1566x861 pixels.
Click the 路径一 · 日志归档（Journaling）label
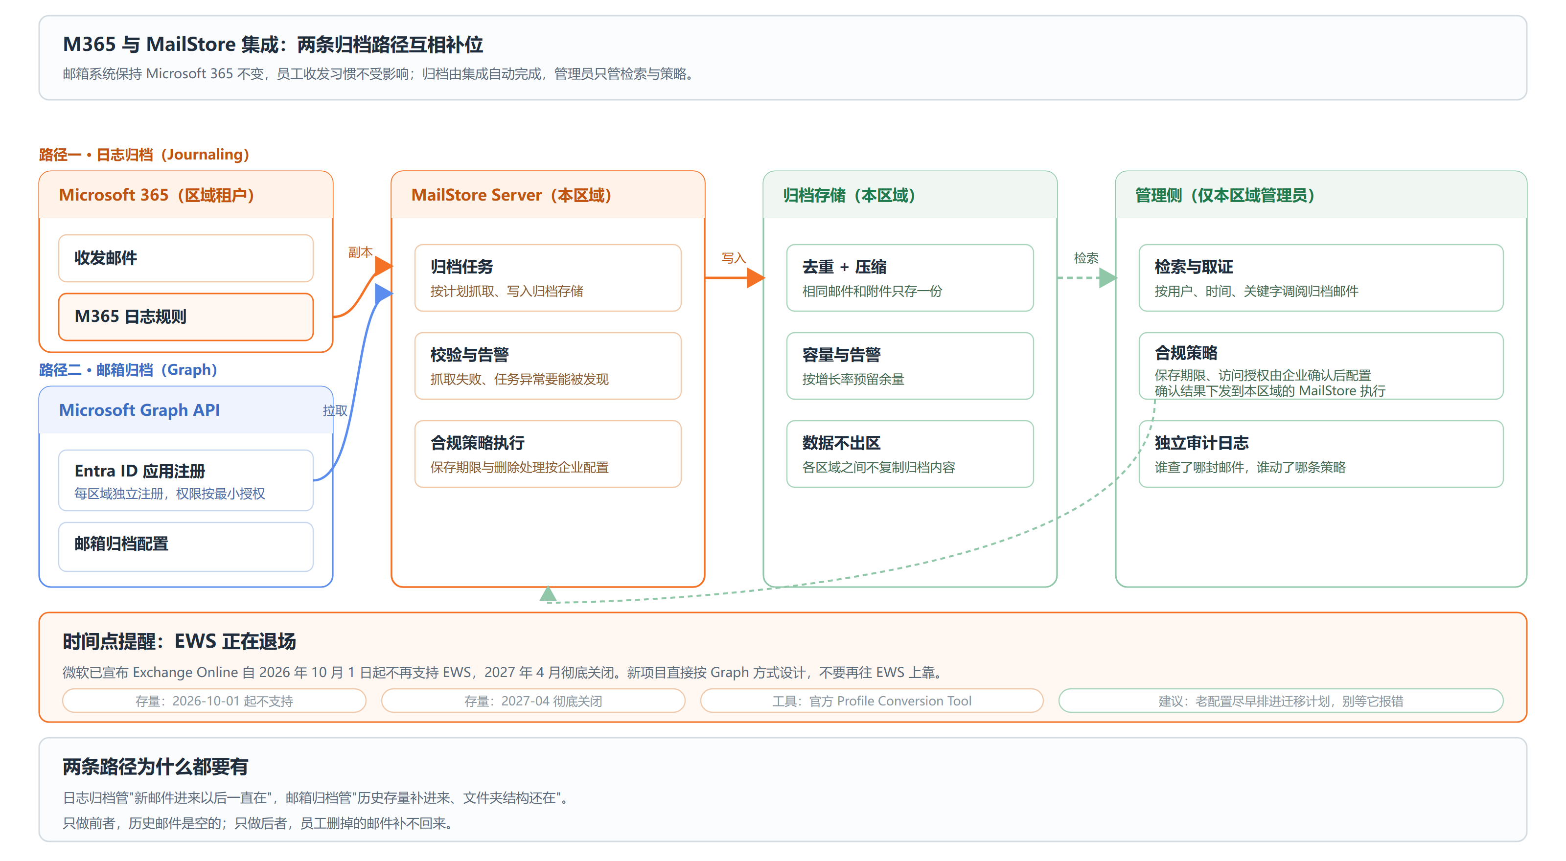(x=144, y=154)
